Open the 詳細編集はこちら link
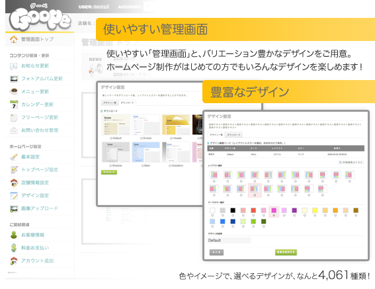The image size is (375, 289). tap(351, 162)
